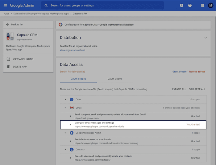Click the Other scopes globe icon
Viewport: 216px width, 165px height.
pyautogui.click(x=72, y=99)
